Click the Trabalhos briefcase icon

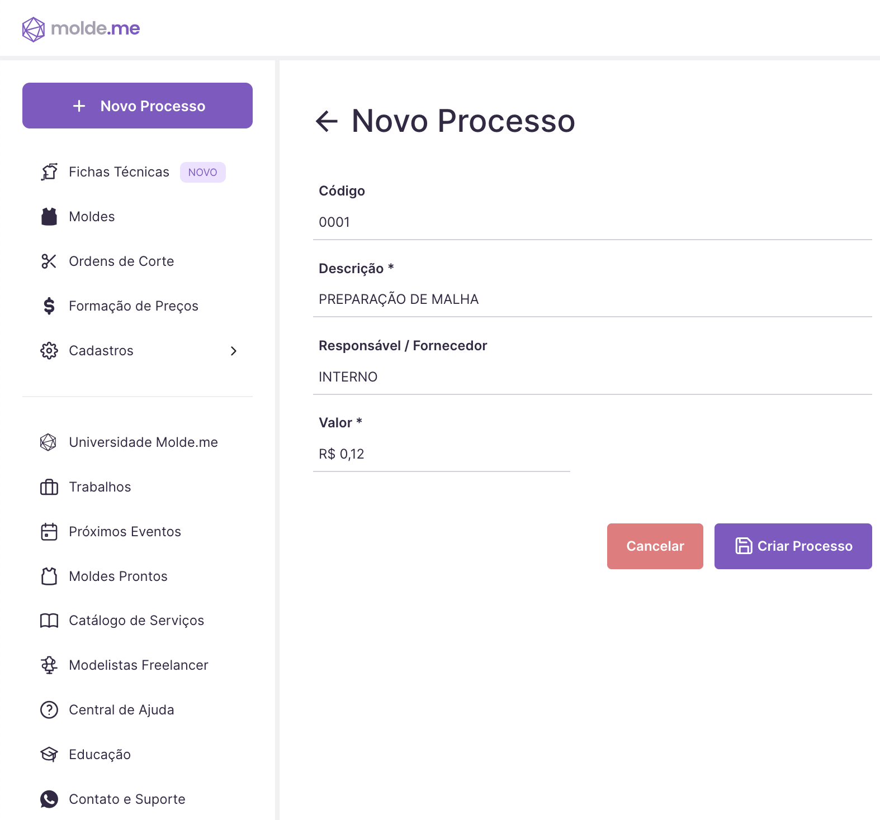(49, 487)
